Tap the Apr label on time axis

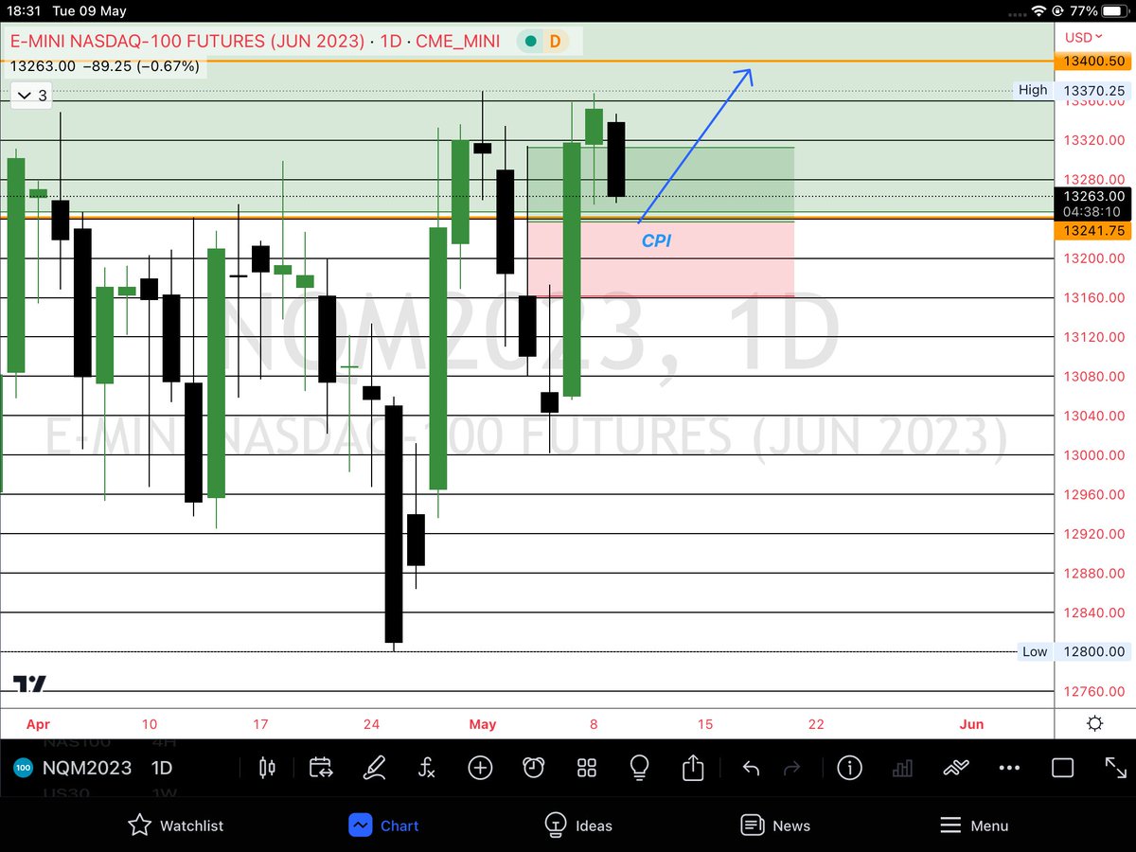point(38,724)
